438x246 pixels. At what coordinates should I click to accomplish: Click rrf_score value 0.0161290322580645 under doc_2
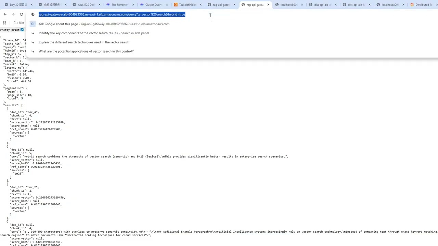pos(46,204)
